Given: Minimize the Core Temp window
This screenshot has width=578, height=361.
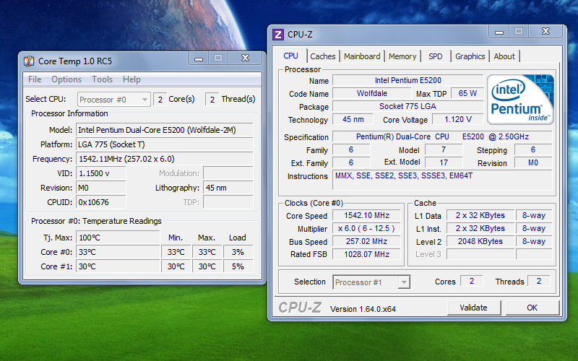Looking at the screenshot, I should pos(199,58).
